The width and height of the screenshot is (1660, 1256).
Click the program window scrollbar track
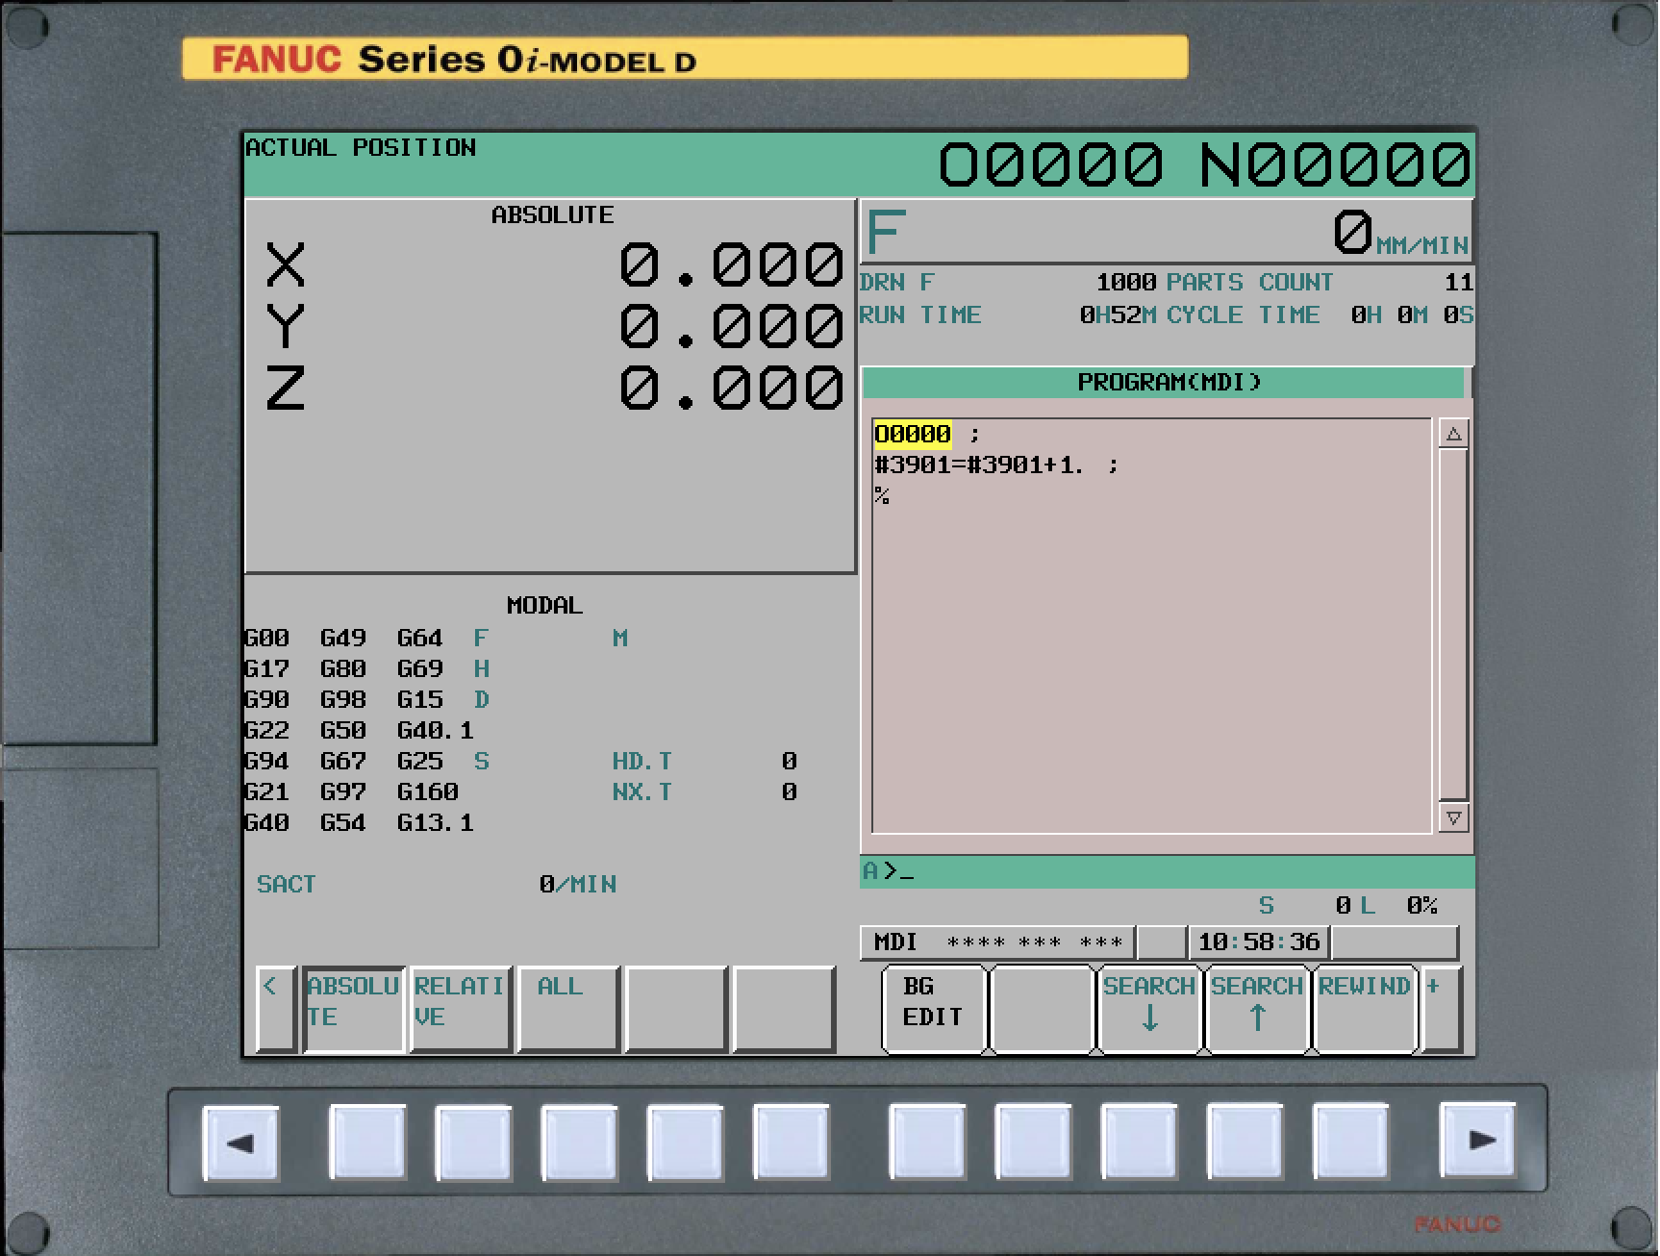click(x=1452, y=625)
